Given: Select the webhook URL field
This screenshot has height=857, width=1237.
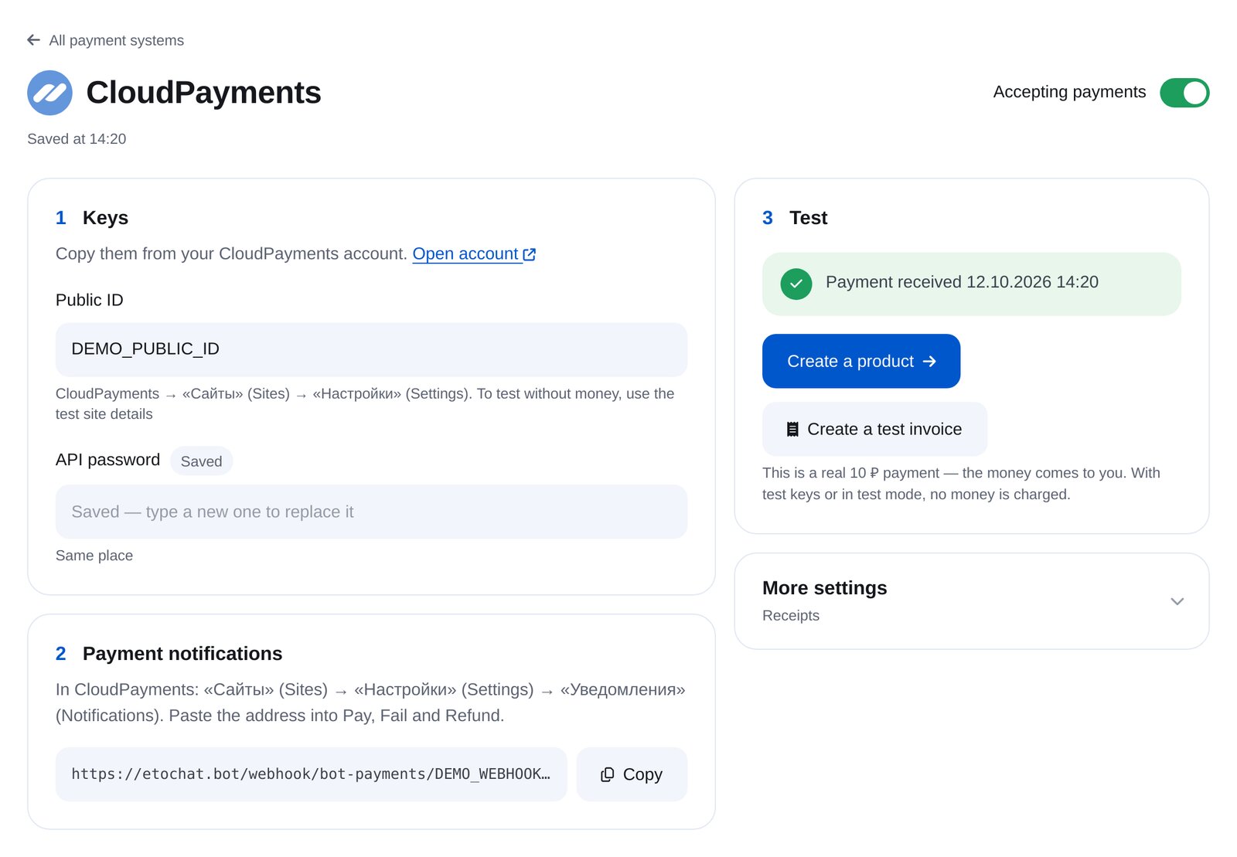Looking at the screenshot, I should point(311,774).
